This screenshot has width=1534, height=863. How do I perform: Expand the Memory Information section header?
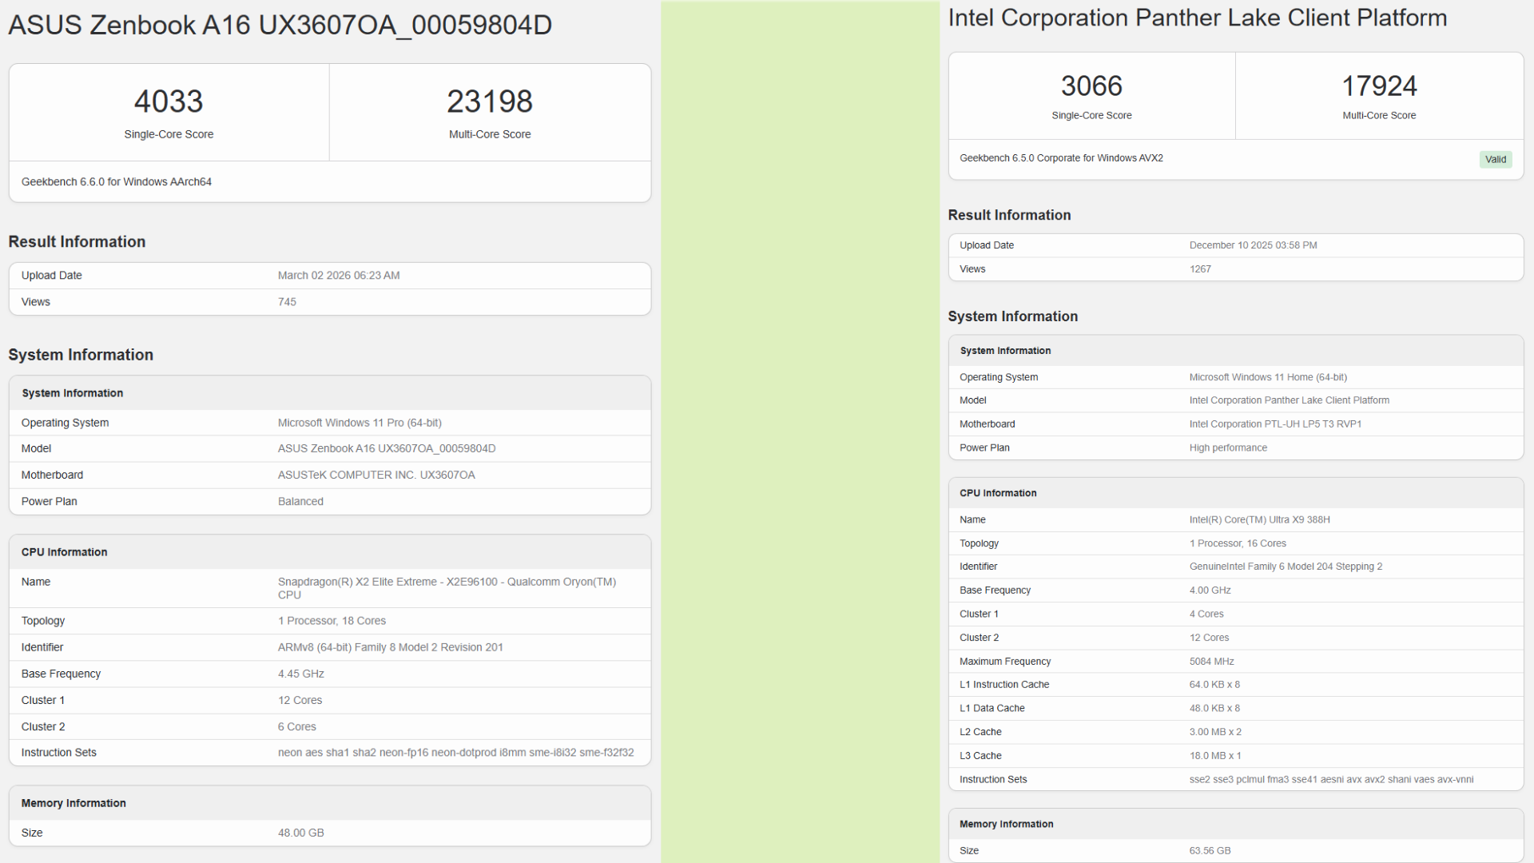pos(73,802)
